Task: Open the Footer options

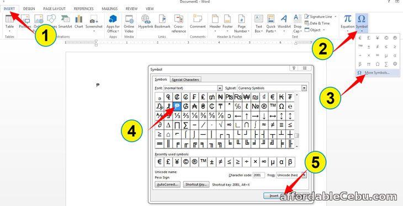Action: (x=227, y=24)
